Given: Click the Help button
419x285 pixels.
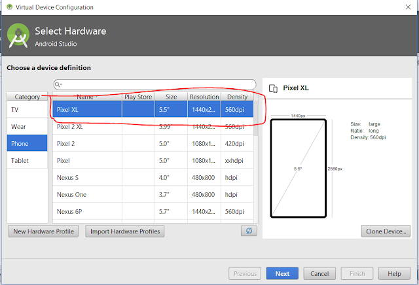Looking at the screenshot, I should tap(394, 273).
